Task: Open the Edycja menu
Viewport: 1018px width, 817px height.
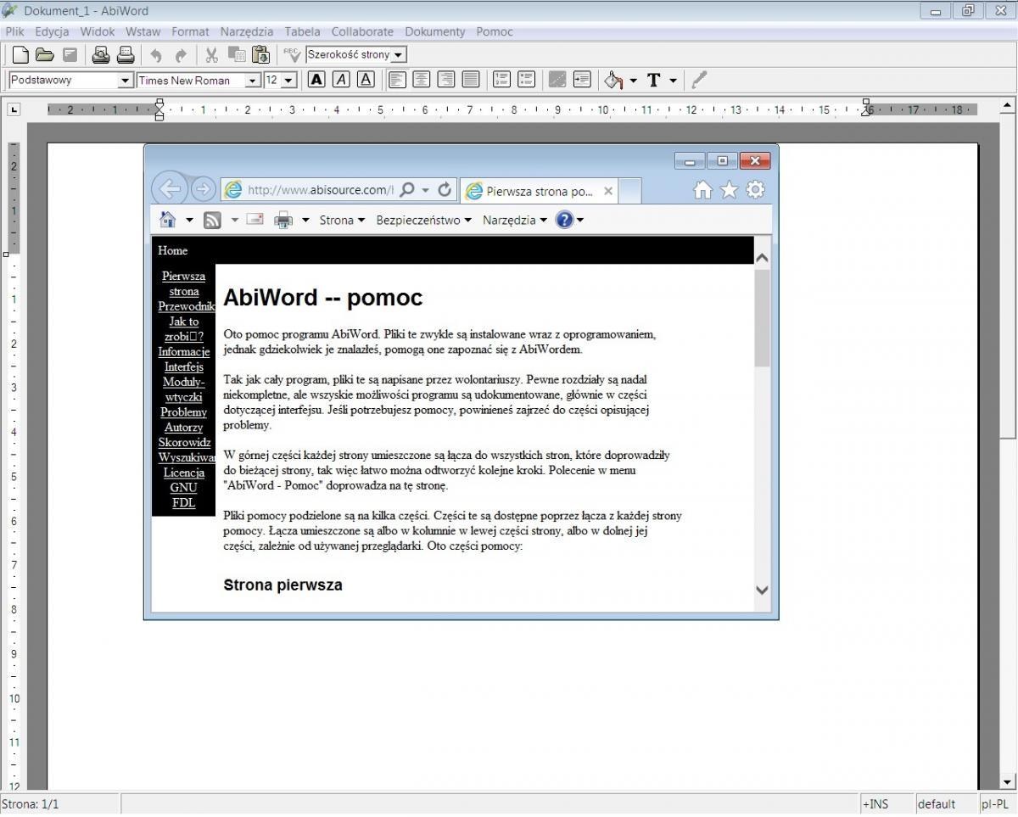Action: tap(53, 31)
